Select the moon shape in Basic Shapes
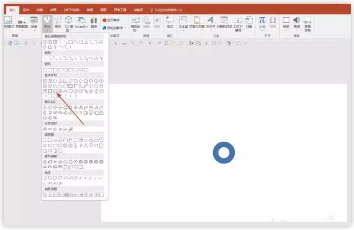Screen dimensions: 354x230 click(96, 91)
